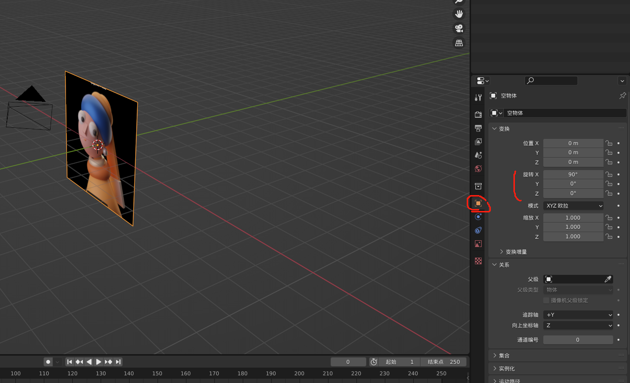Toggle camera view with the camera icon
The width and height of the screenshot is (630, 383).
point(459,28)
